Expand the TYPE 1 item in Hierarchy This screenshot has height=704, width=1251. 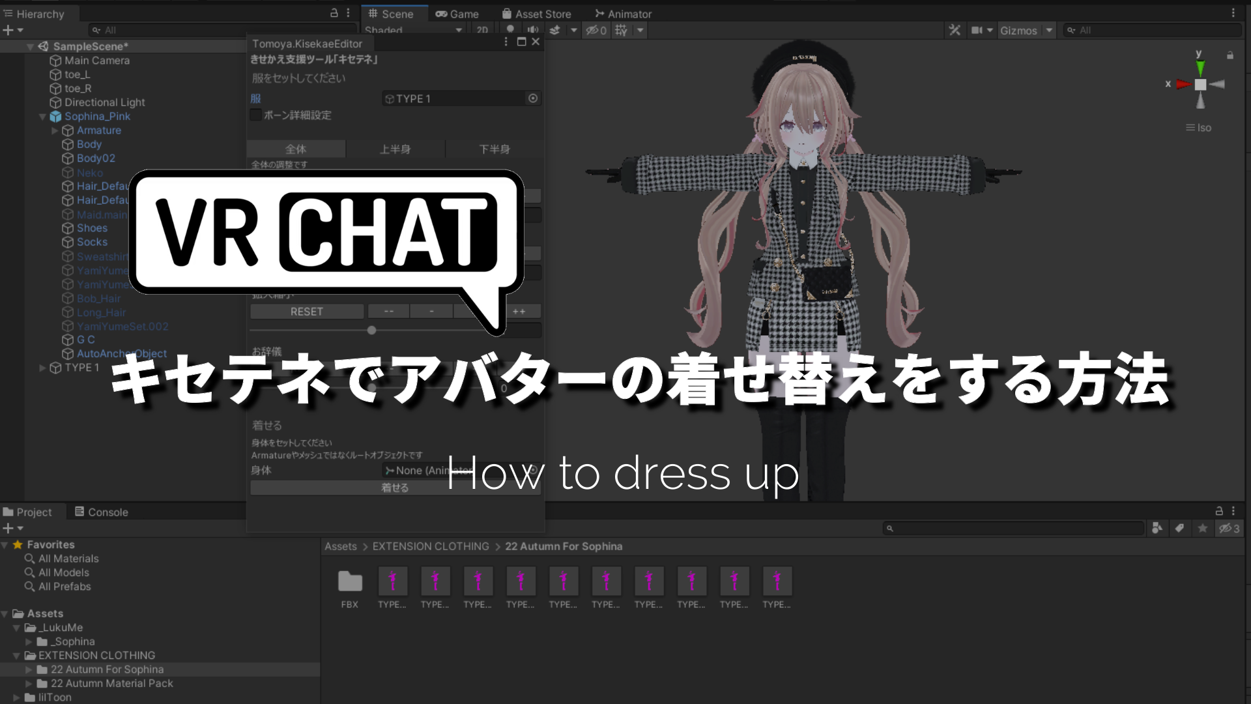point(42,367)
